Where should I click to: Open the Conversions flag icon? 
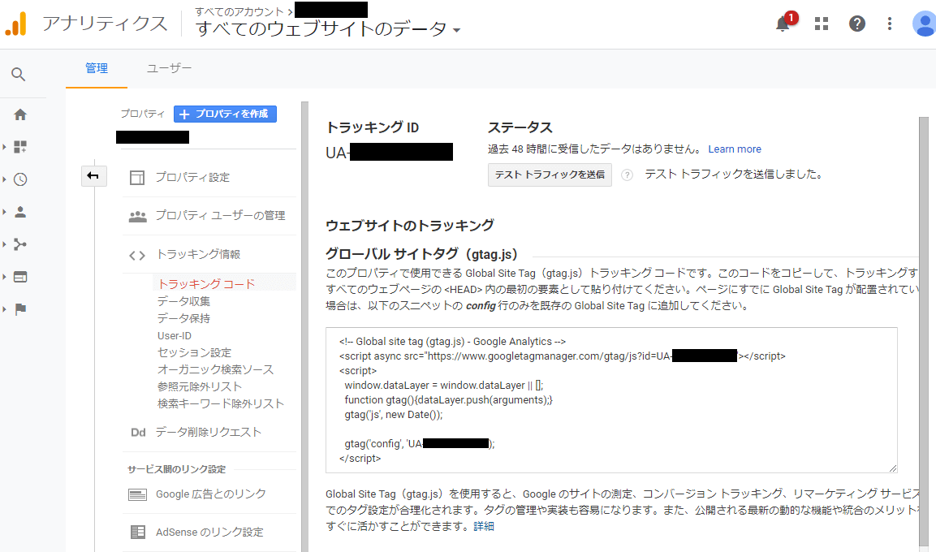click(20, 309)
